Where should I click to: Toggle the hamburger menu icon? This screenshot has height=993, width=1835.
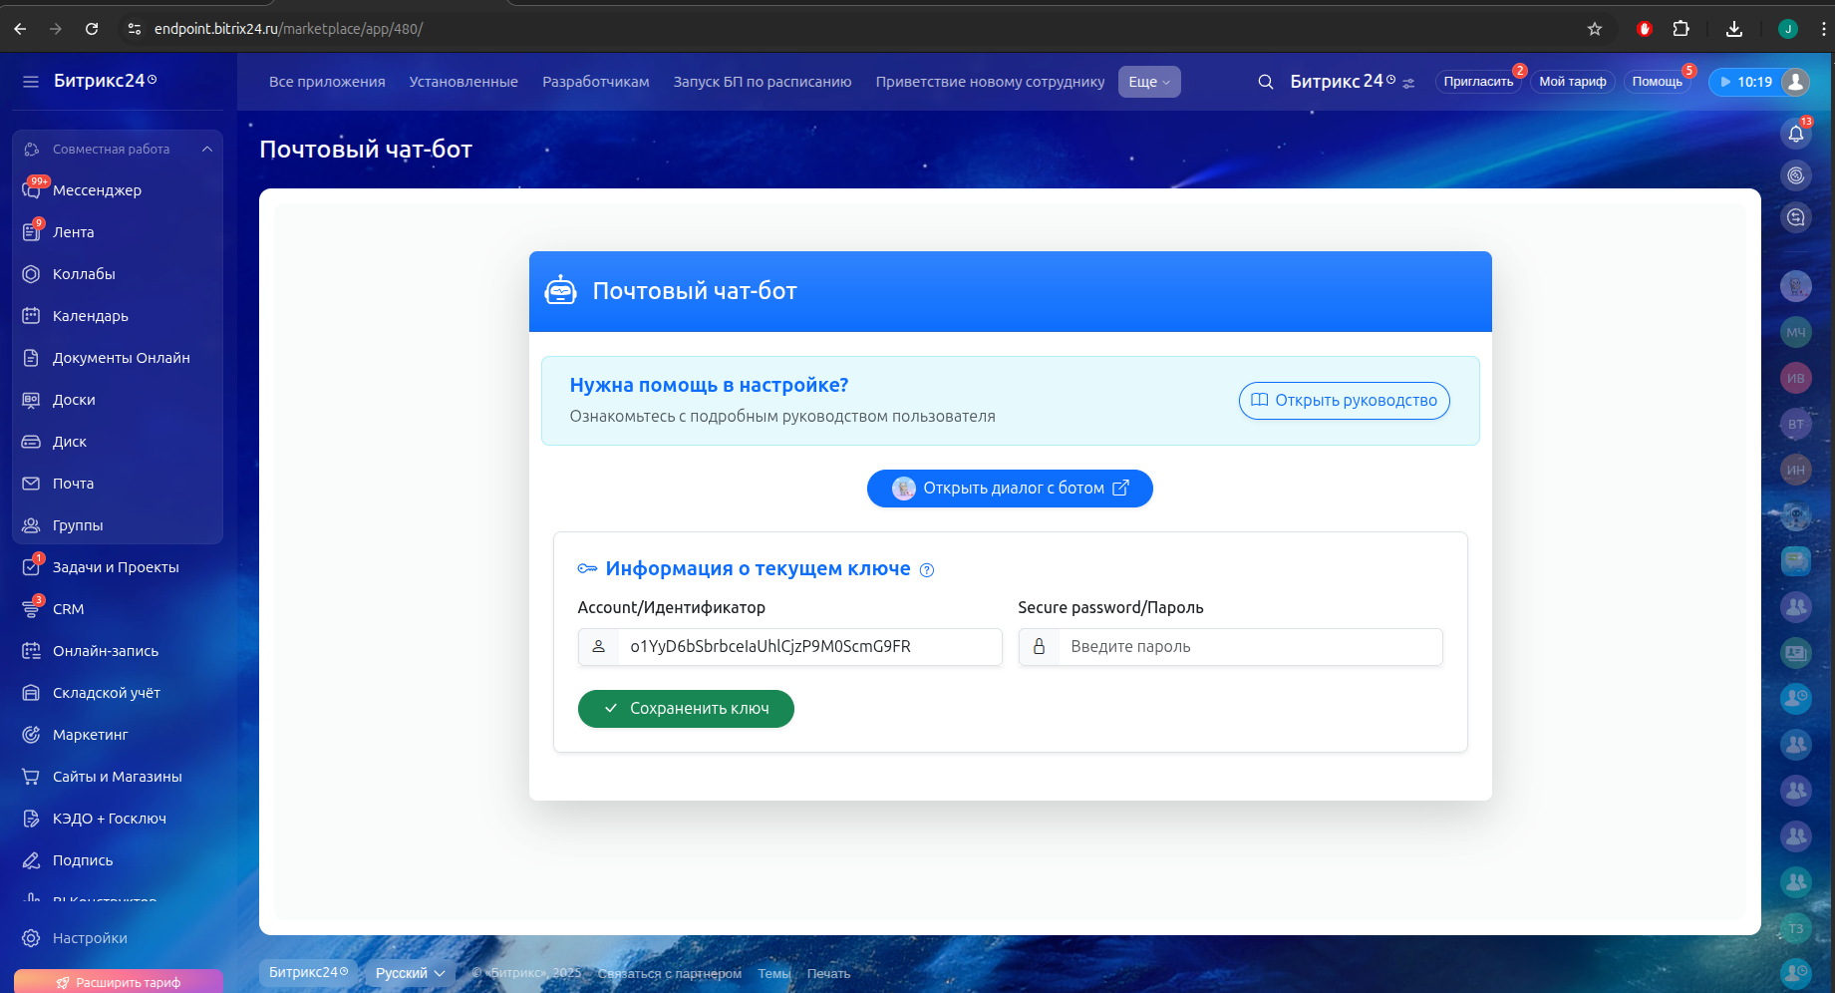31,81
